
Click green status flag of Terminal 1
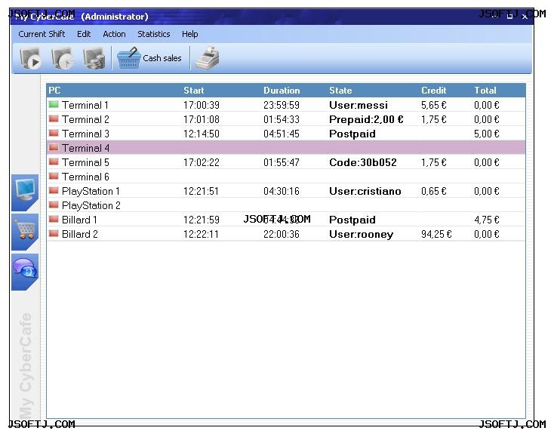54,105
